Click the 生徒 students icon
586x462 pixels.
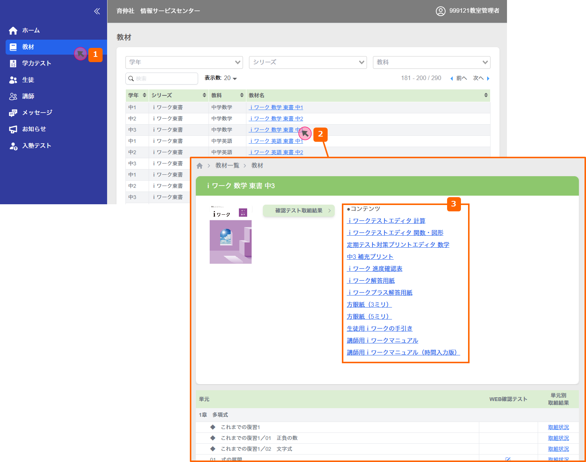[x=13, y=80]
